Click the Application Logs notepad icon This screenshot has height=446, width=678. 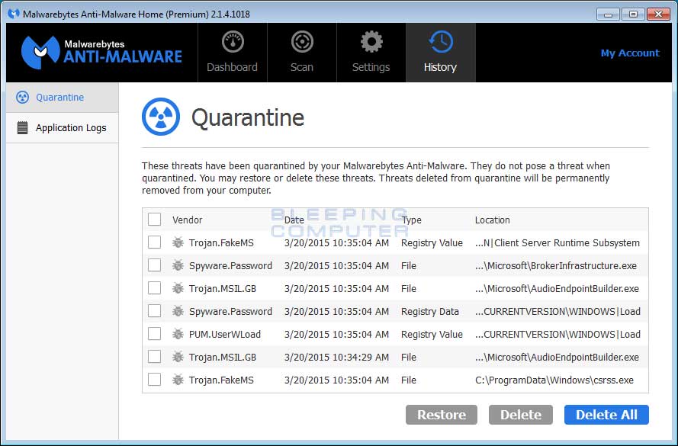(22, 128)
